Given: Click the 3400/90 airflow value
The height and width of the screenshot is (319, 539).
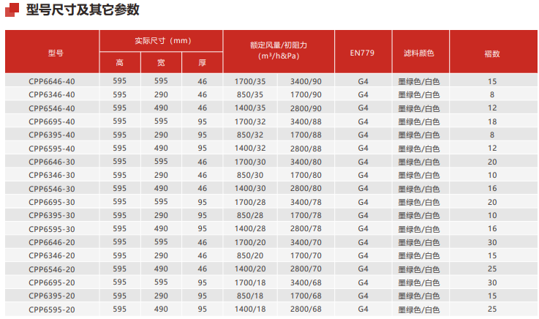Looking at the screenshot, I should (x=306, y=81).
